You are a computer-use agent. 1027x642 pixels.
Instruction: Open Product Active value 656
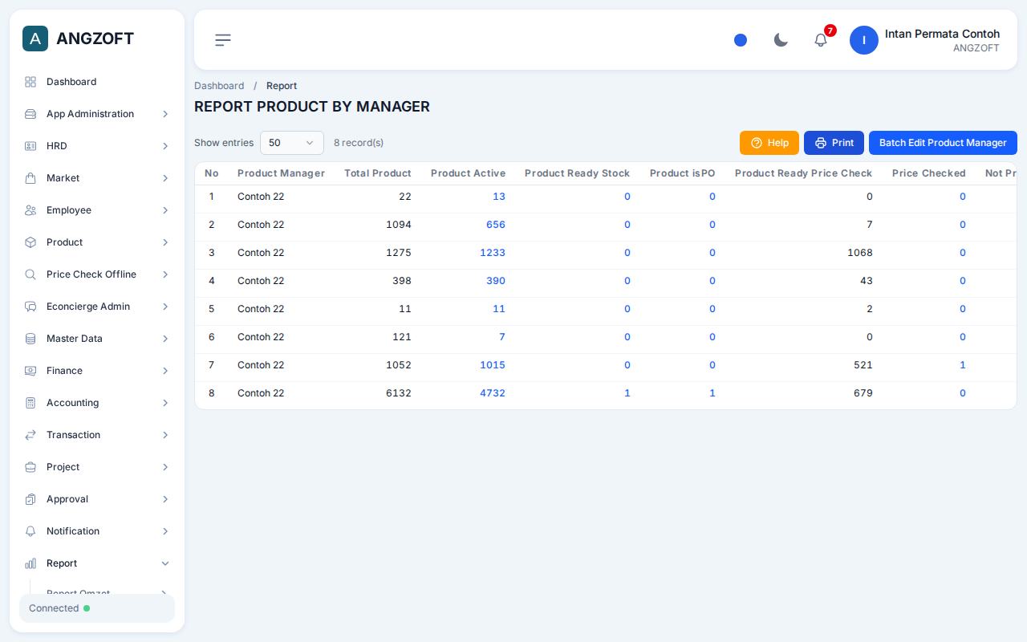tap(496, 225)
